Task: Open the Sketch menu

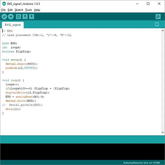Action: [19, 10]
